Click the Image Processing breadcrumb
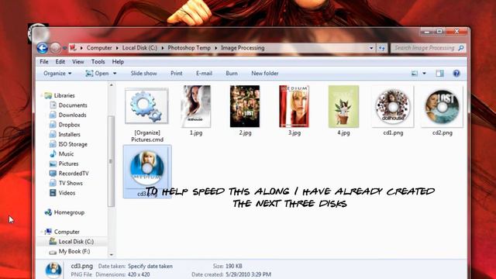Image resolution: width=496 pixels, height=279 pixels. pyautogui.click(x=243, y=48)
